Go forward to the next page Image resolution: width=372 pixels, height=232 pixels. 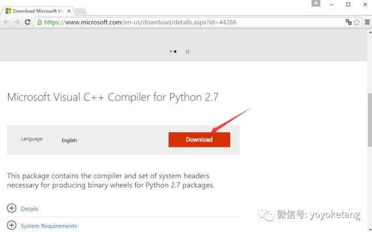tap(17, 22)
